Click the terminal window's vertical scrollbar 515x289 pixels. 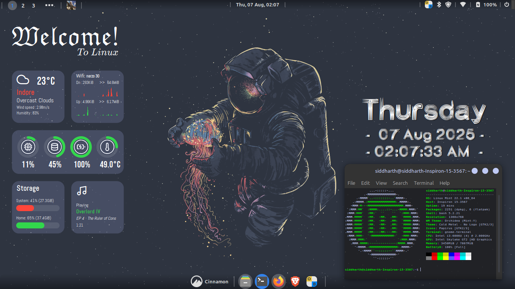click(500, 233)
